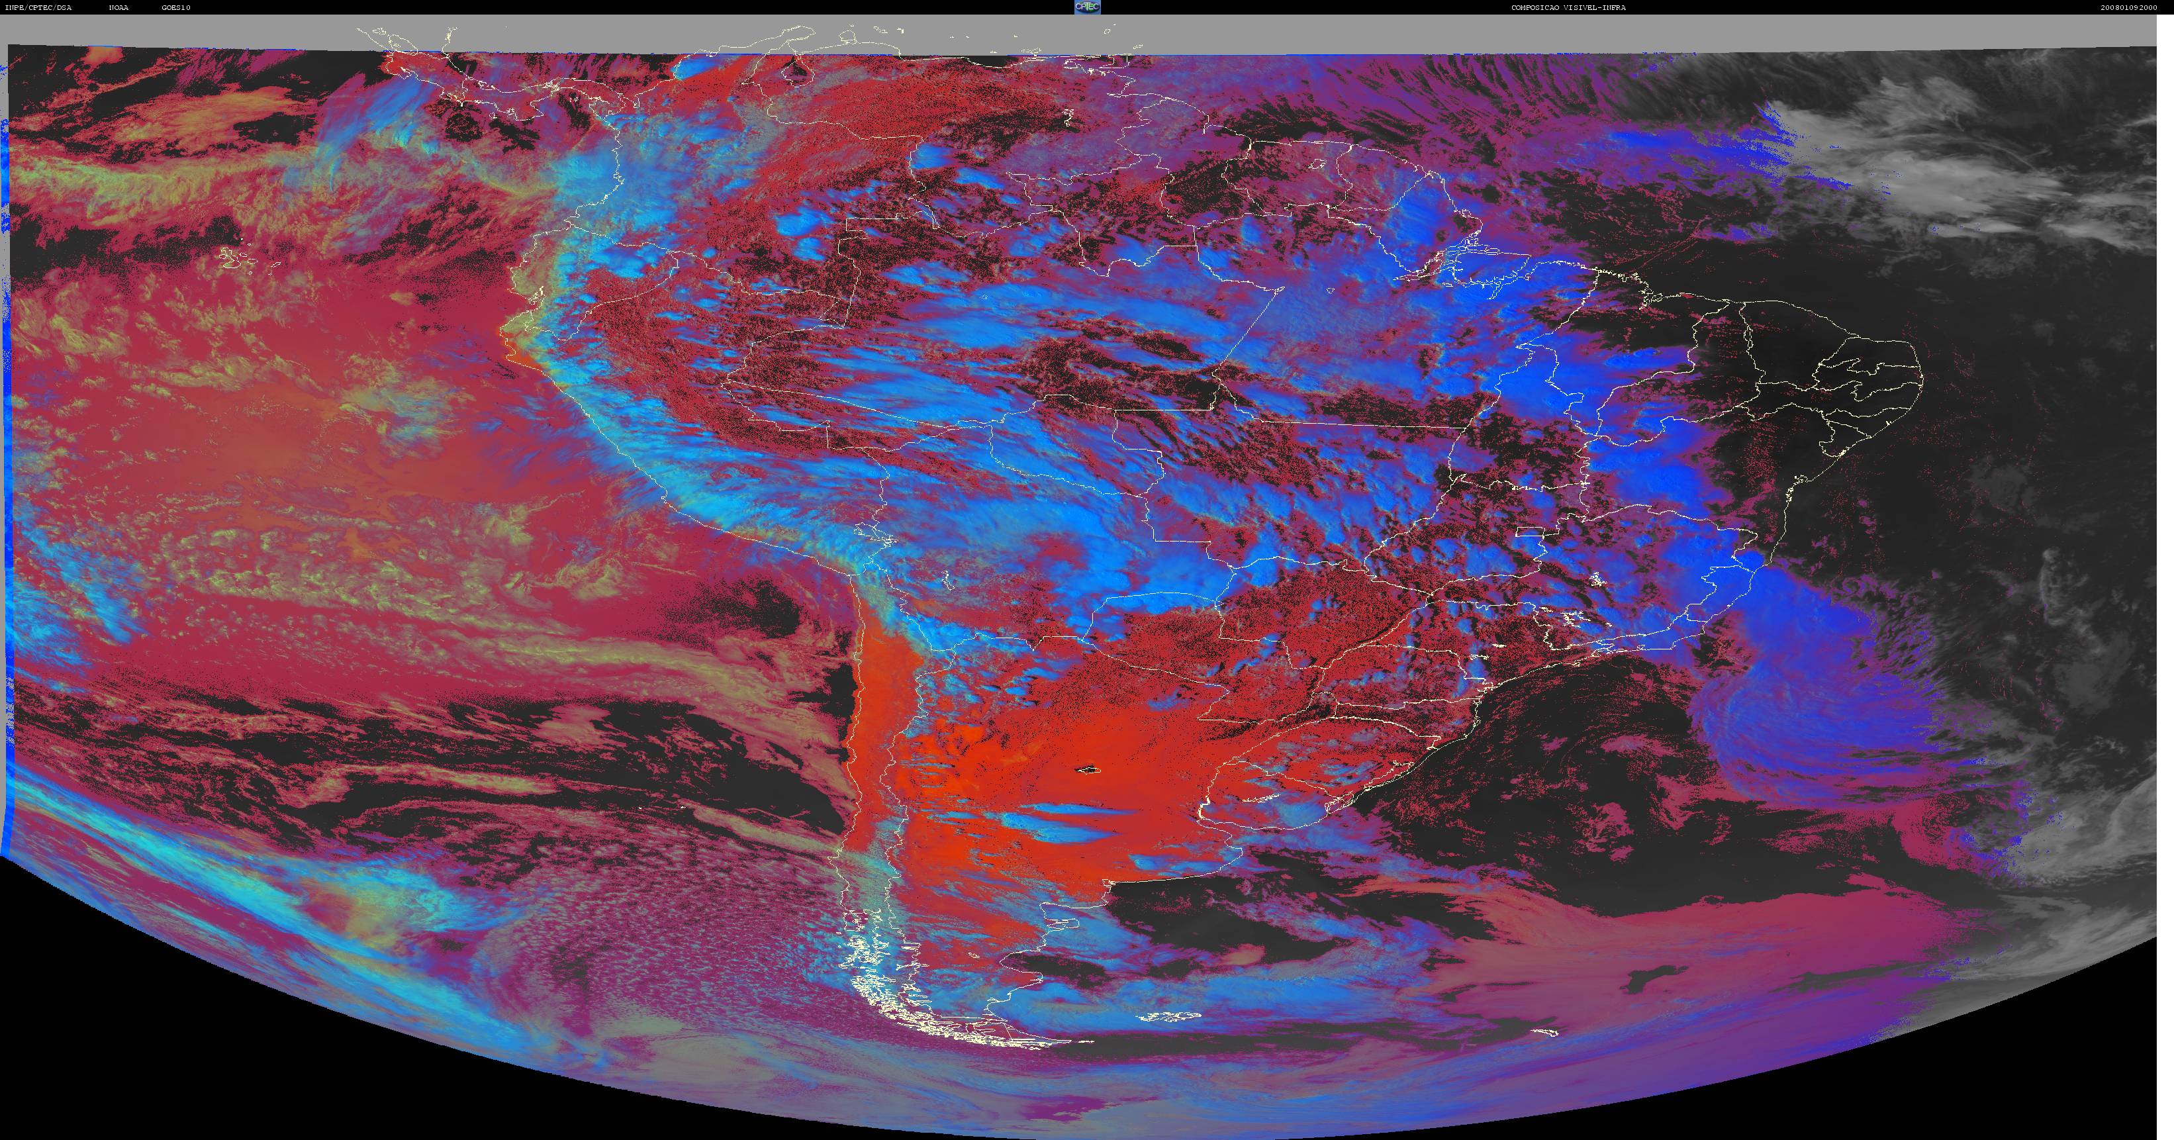Click the GOES10 satellite label
The image size is (2174, 1140).
175,7
